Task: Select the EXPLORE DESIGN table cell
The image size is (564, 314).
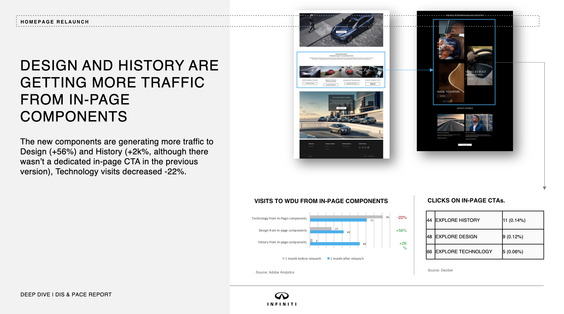Action: pyautogui.click(x=468, y=237)
